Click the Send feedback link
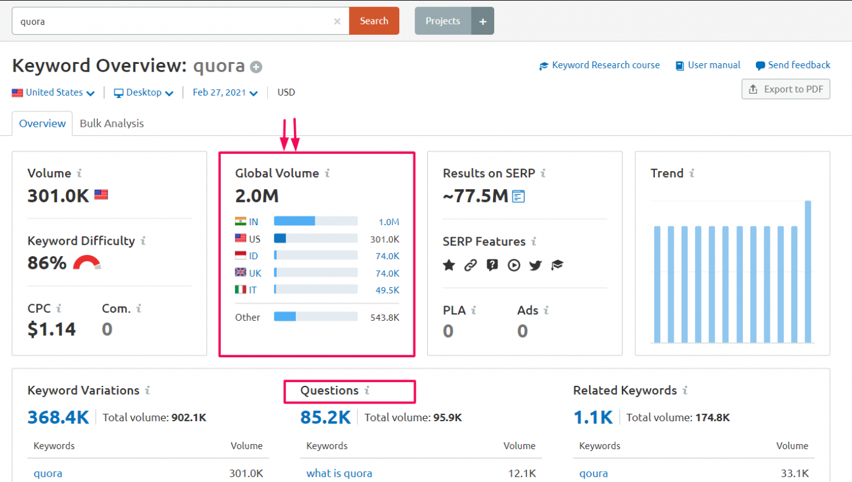852x482 pixels. pyautogui.click(x=793, y=65)
